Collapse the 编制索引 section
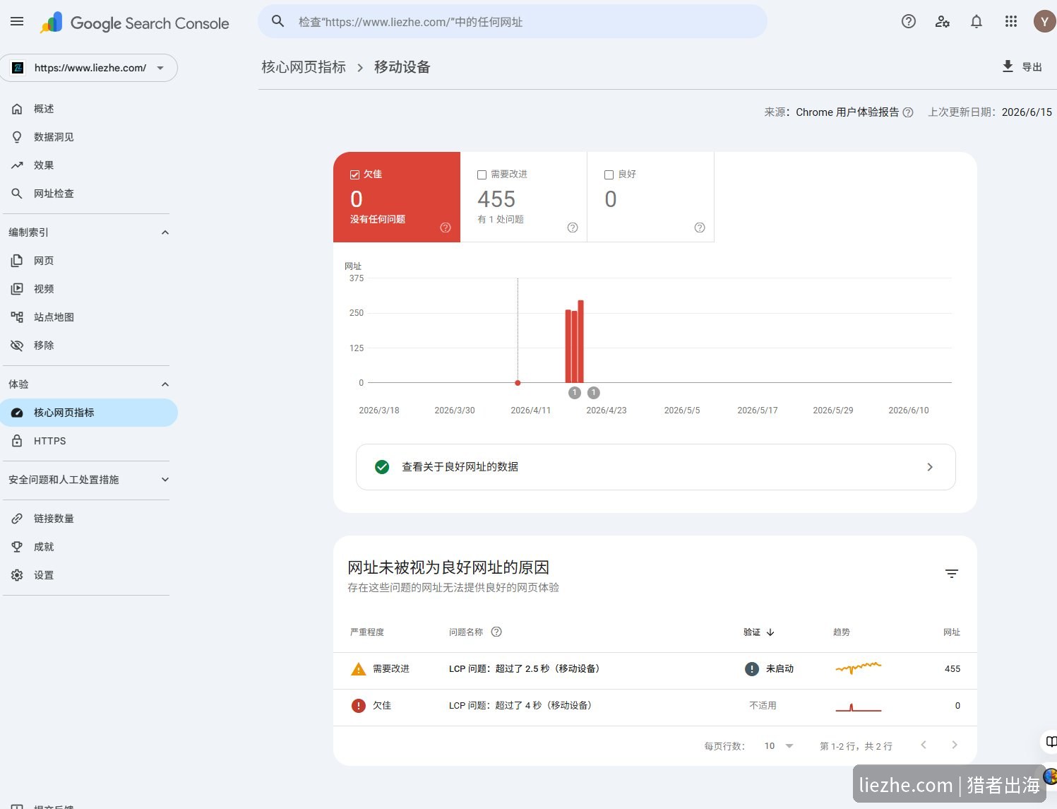This screenshot has height=809, width=1057. click(x=165, y=232)
